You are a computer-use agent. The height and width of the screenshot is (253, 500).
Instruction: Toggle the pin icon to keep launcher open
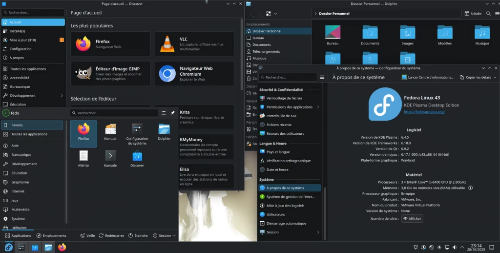pos(172,113)
